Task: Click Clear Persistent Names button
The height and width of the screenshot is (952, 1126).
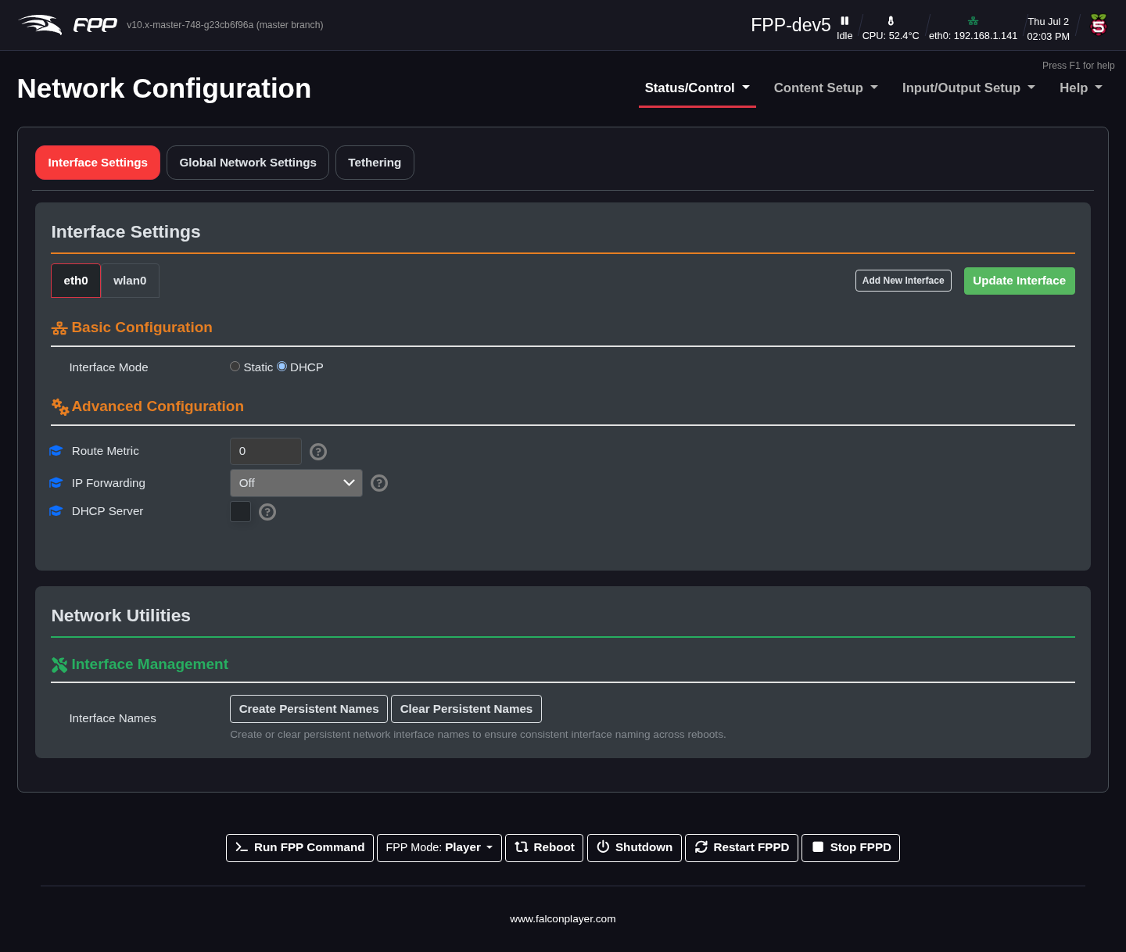Action: tap(466, 709)
